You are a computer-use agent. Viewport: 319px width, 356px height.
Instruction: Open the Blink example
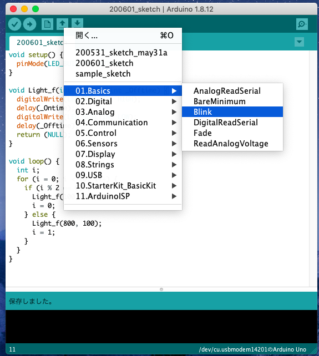(232, 112)
